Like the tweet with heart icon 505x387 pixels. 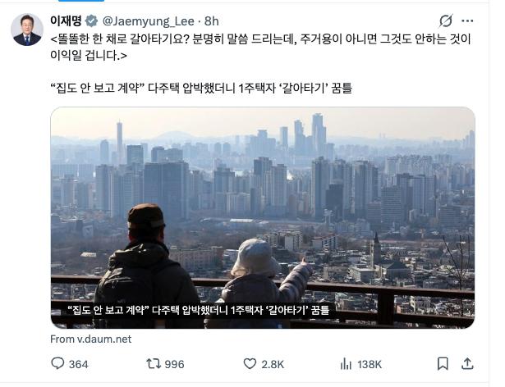pyautogui.click(x=250, y=364)
